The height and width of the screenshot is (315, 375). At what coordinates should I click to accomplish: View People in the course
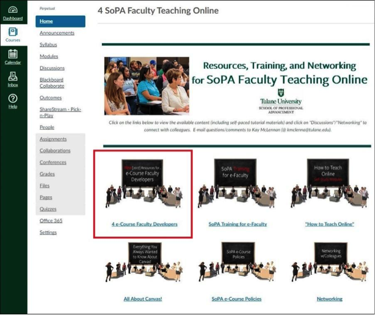pyautogui.click(x=47, y=127)
